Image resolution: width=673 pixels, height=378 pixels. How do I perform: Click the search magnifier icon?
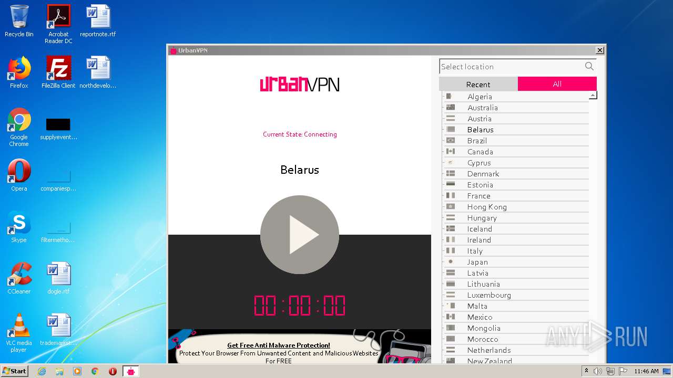(x=589, y=66)
